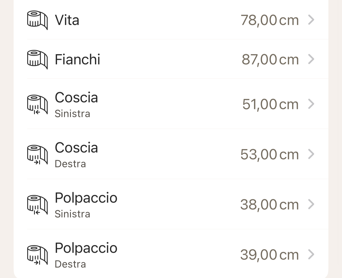This screenshot has width=342, height=278.
Task: Tap the 87,00 cm hips value
Action: 270,60
